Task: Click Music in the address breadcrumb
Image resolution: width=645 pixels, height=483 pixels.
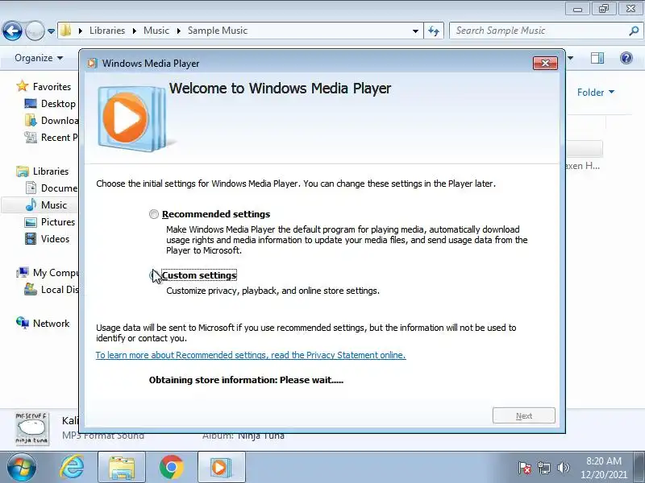Action: (x=156, y=31)
